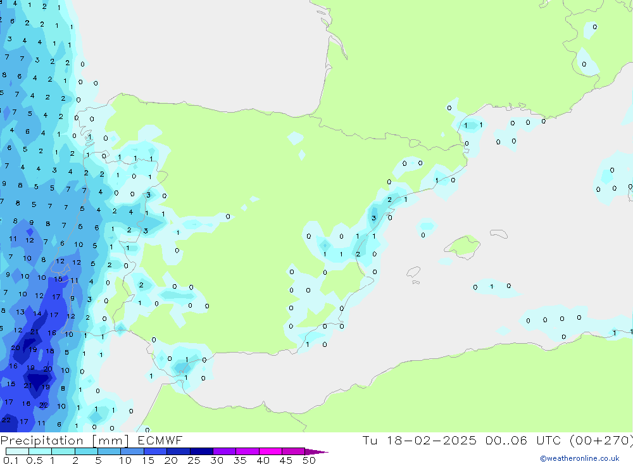Click the 0.5–1 mm legend color swatch
Screen dimensions: 633x464
pyautogui.click(x=40, y=451)
